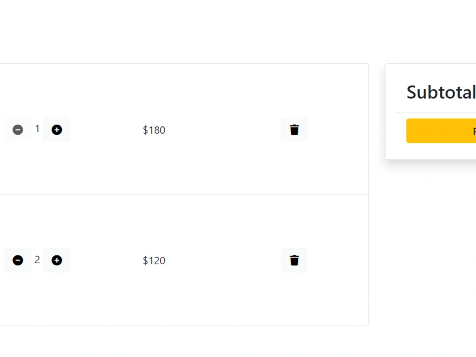The image size is (476, 357).
Task: Remove the $120 item using trash icon
Action: pyautogui.click(x=294, y=260)
